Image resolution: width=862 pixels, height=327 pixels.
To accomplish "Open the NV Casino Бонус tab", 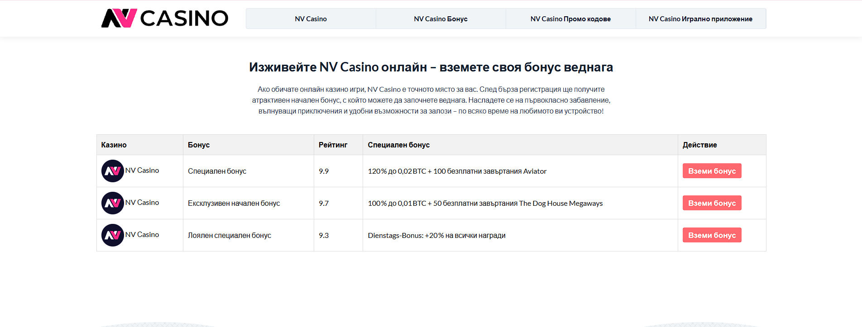I will 441,19.
